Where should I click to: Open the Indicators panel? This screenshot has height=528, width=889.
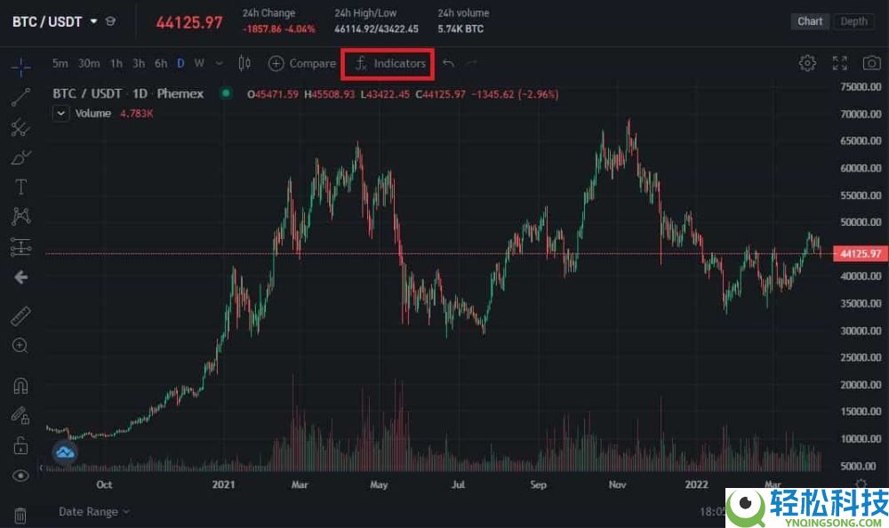pyautogui.click(x=389, y=63)
